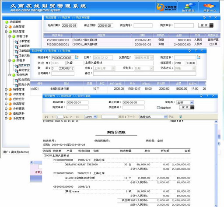Select 订单管理 in the sidebar tree

coord(24,41)
